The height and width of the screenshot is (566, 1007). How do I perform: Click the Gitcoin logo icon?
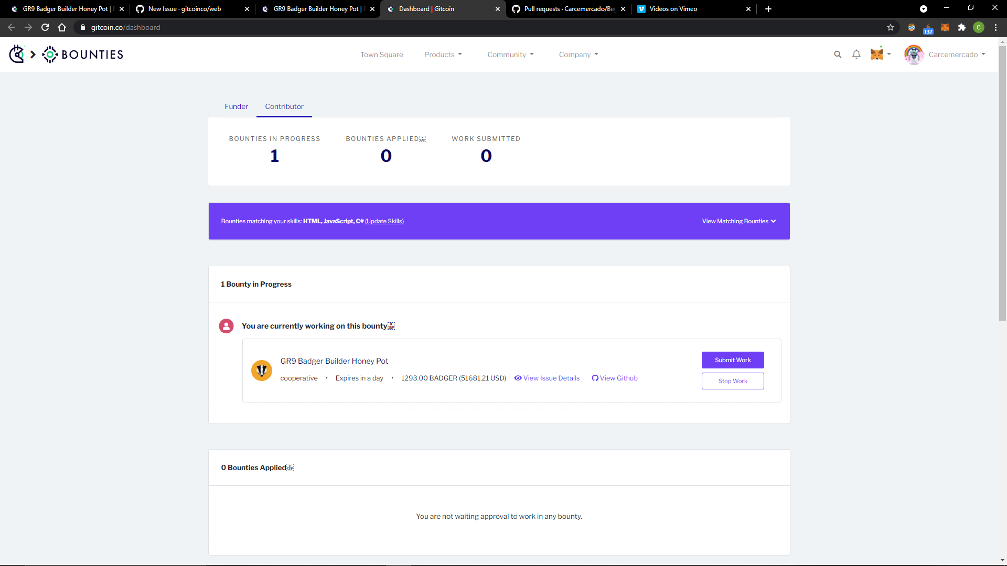coord(17,54)
